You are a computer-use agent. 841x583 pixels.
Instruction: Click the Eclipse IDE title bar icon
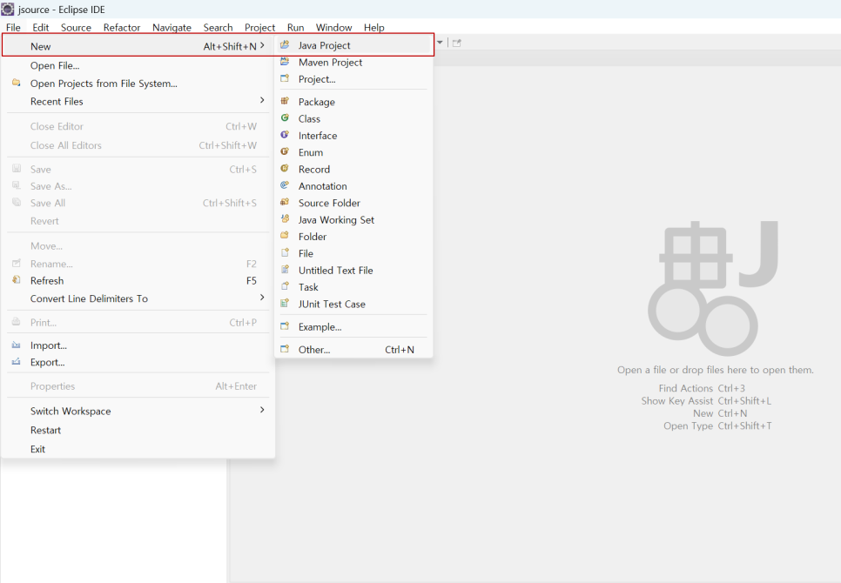pos(8,9)
